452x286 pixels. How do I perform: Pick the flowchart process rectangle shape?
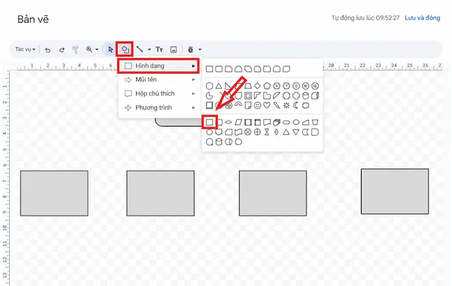210,122
